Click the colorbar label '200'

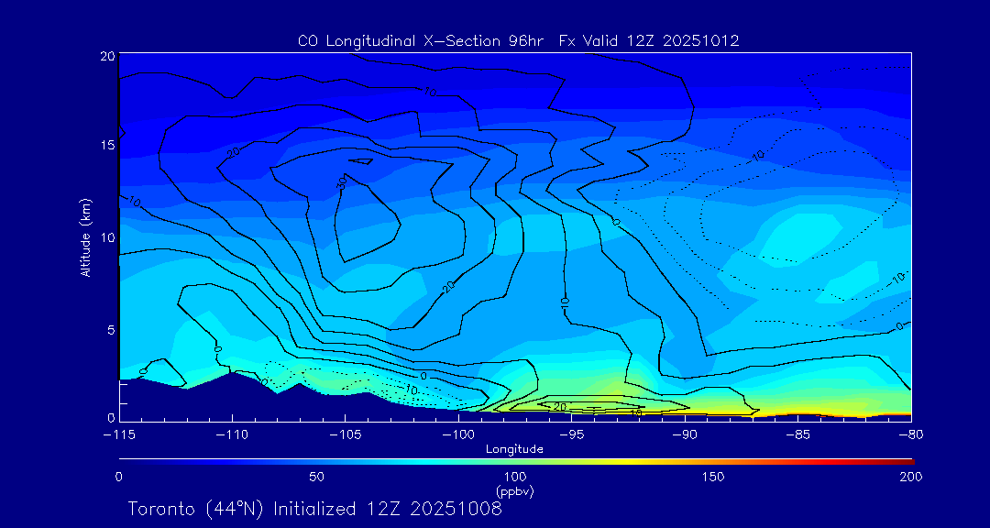coord(909,477)
